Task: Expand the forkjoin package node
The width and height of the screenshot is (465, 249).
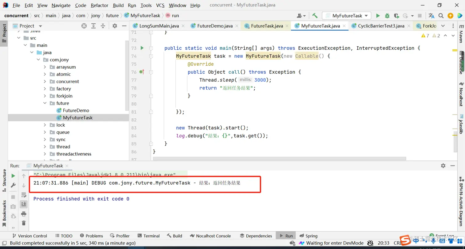Action: click(45, 96)
